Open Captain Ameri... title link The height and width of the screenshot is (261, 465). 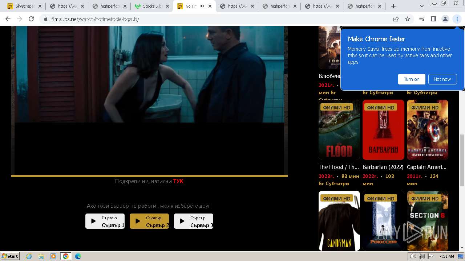click(426, 167)
